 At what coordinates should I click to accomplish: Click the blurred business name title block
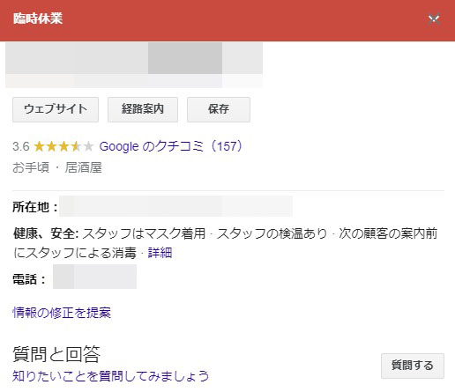tap(134, 65)
